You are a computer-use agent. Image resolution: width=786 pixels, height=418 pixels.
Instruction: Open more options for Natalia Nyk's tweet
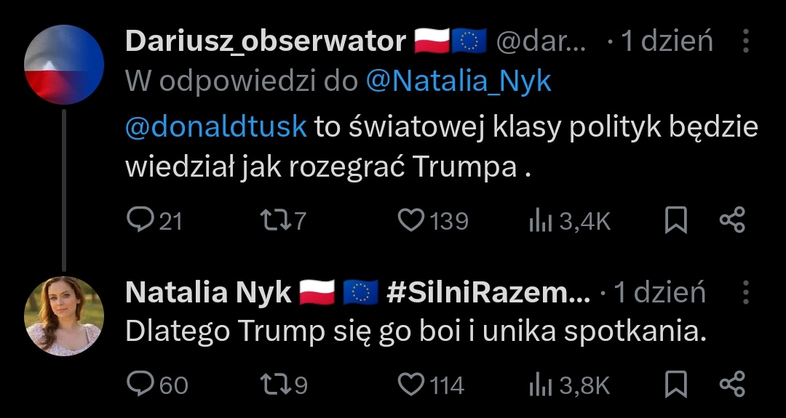click(x=745, y=293)
